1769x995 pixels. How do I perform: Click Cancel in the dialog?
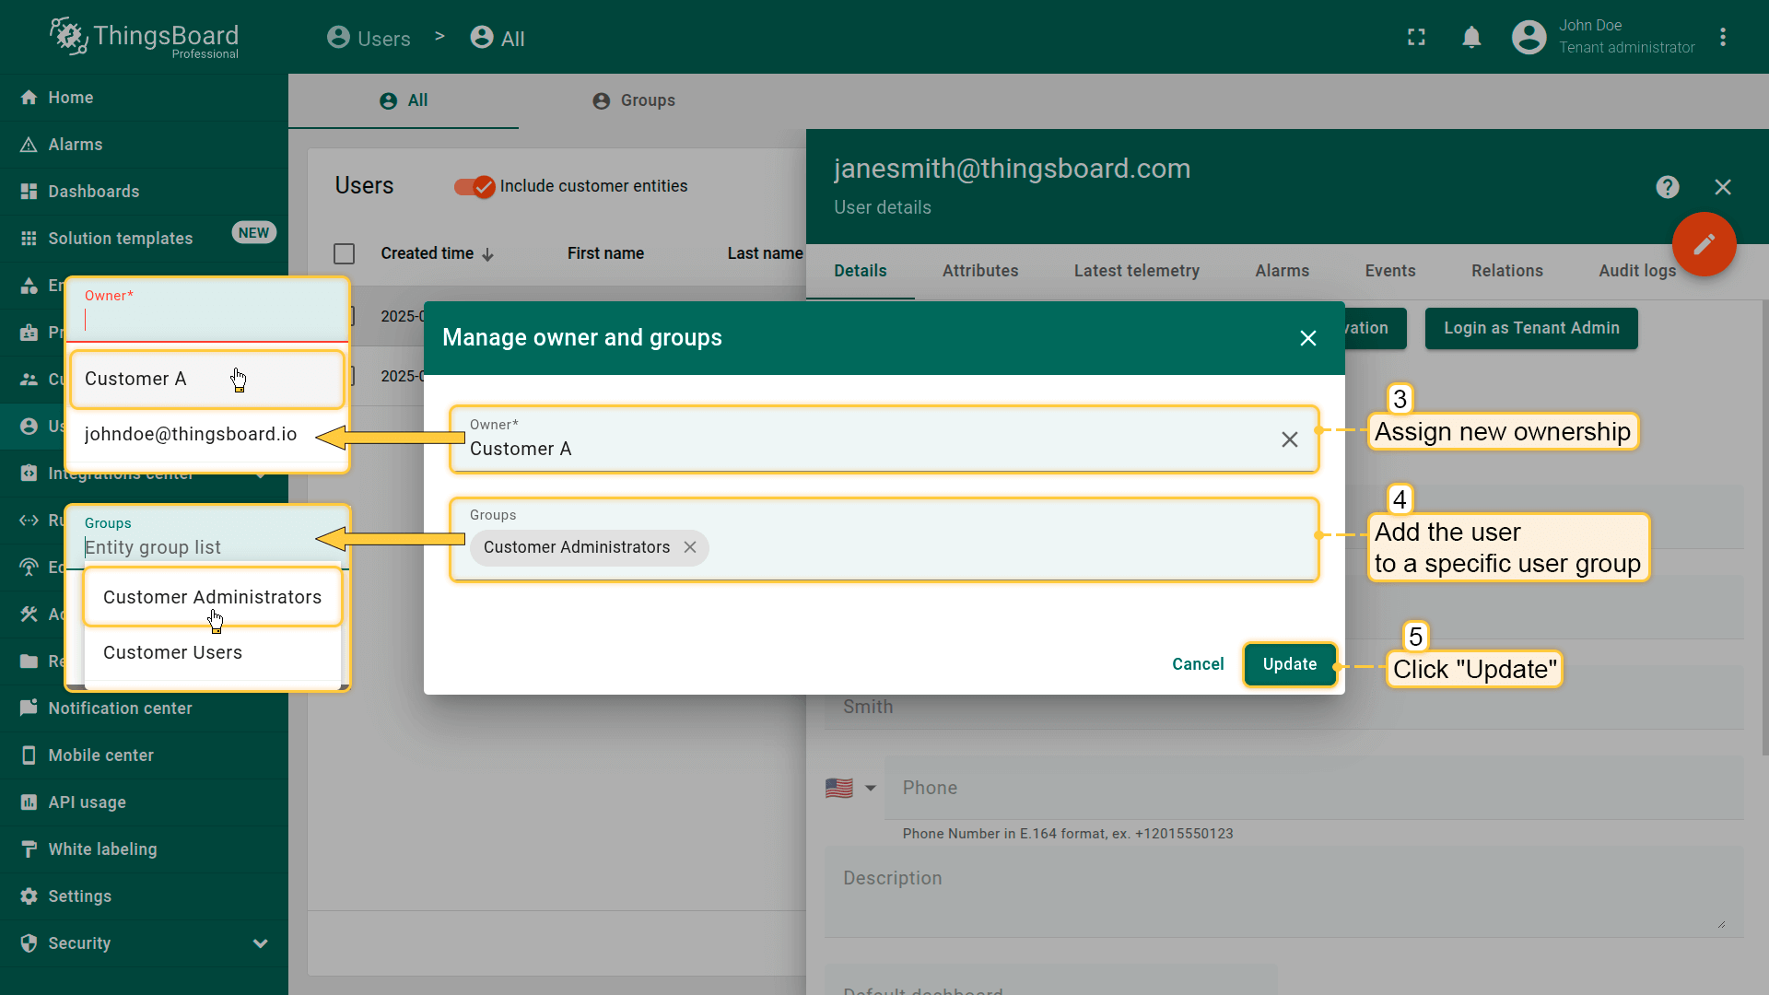pyautogui.click(x=1197, y=664)
